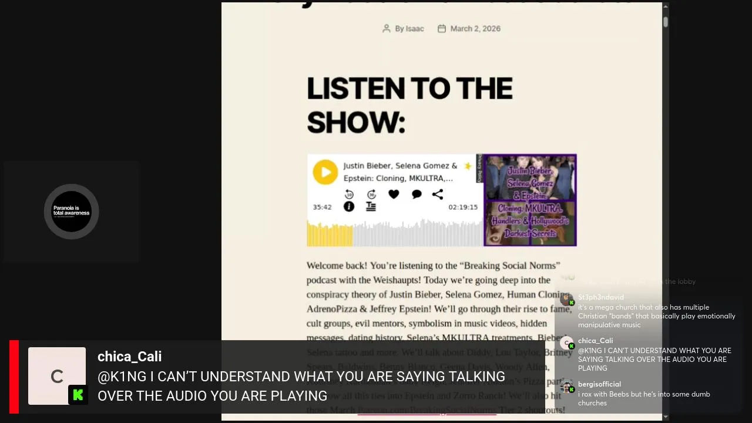Click the page scrollbar thumb

tap(665, 22)
